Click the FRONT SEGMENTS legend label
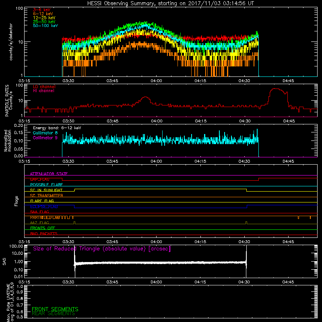 (55, 309)
